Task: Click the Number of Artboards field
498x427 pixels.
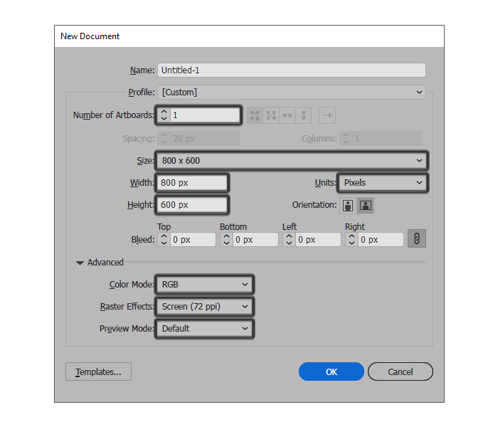Action: click(205, 115)
